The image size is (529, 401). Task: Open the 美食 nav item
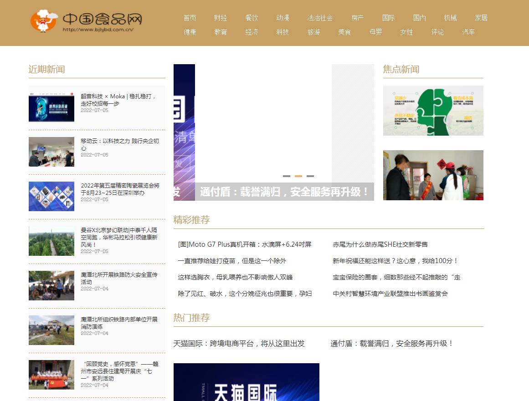(344, 32)
